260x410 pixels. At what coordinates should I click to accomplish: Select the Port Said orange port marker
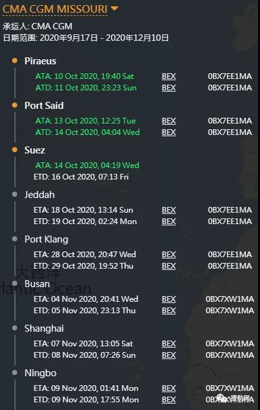pos(15,105)
